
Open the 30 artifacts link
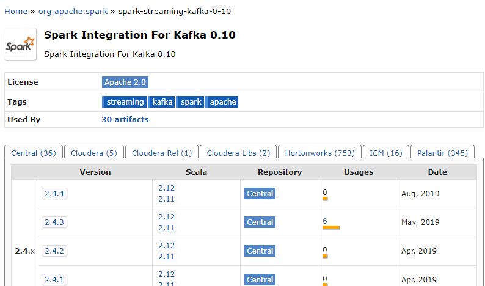pyautogui.click(x=125, y=120)
